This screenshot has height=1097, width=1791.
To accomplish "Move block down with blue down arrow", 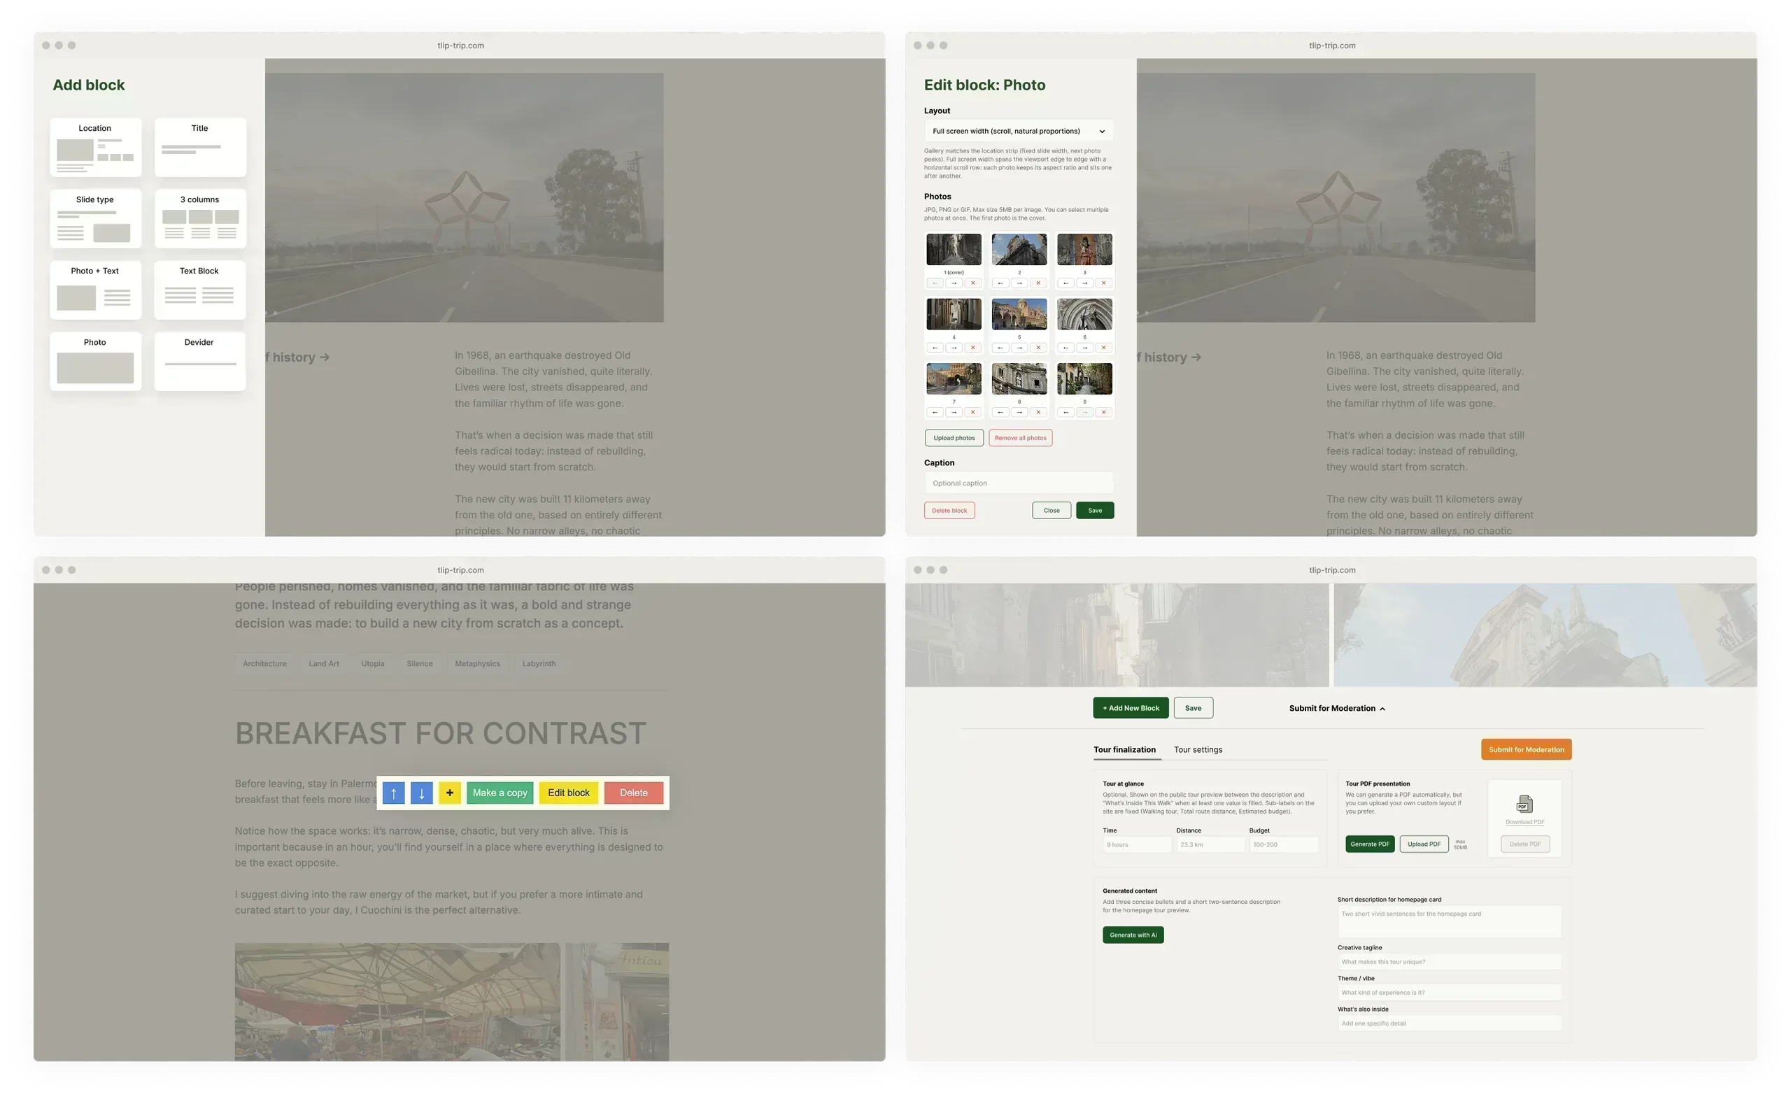I will [x=422, y=793].
